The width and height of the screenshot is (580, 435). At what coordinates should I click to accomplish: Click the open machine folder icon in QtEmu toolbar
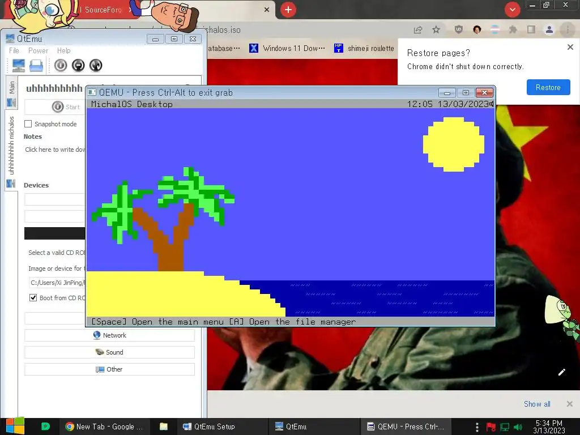(36, 66)
